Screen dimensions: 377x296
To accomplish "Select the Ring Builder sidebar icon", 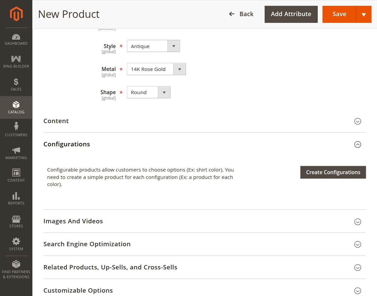I will coord(16,61).
